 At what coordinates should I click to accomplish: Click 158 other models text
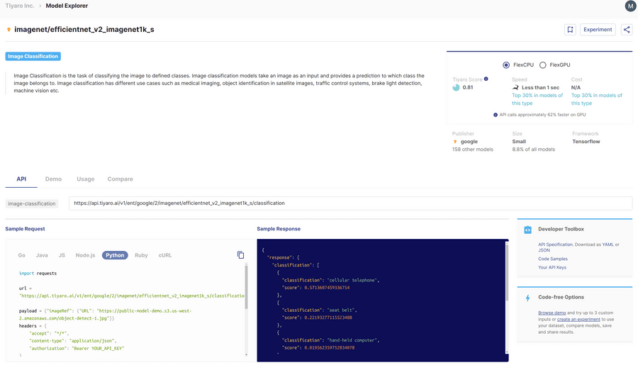click(x=472, y=150)
